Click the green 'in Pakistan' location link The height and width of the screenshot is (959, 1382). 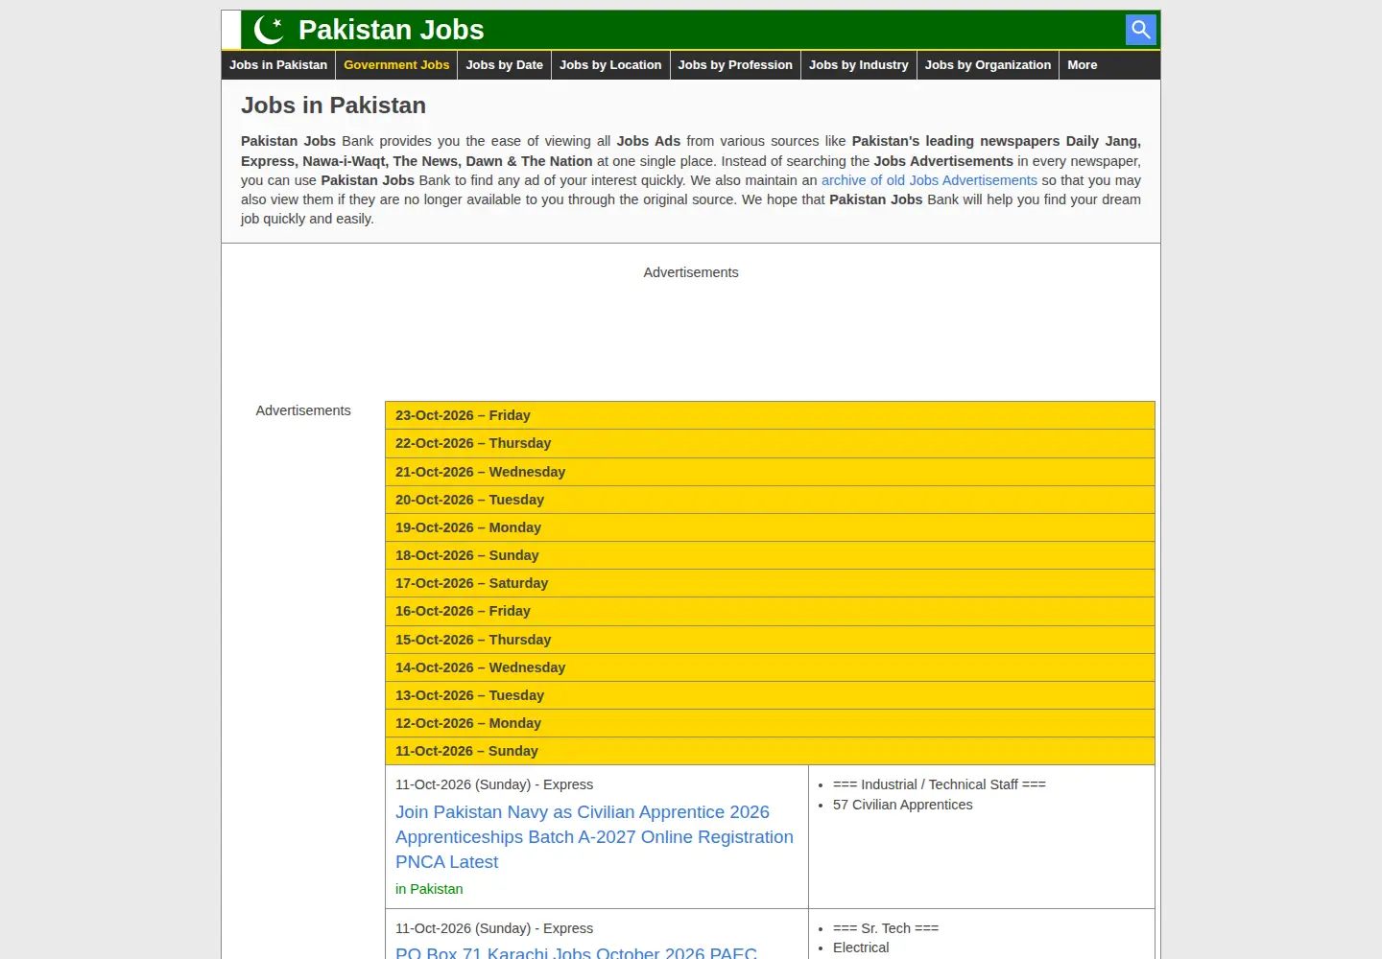pos(429,889)
